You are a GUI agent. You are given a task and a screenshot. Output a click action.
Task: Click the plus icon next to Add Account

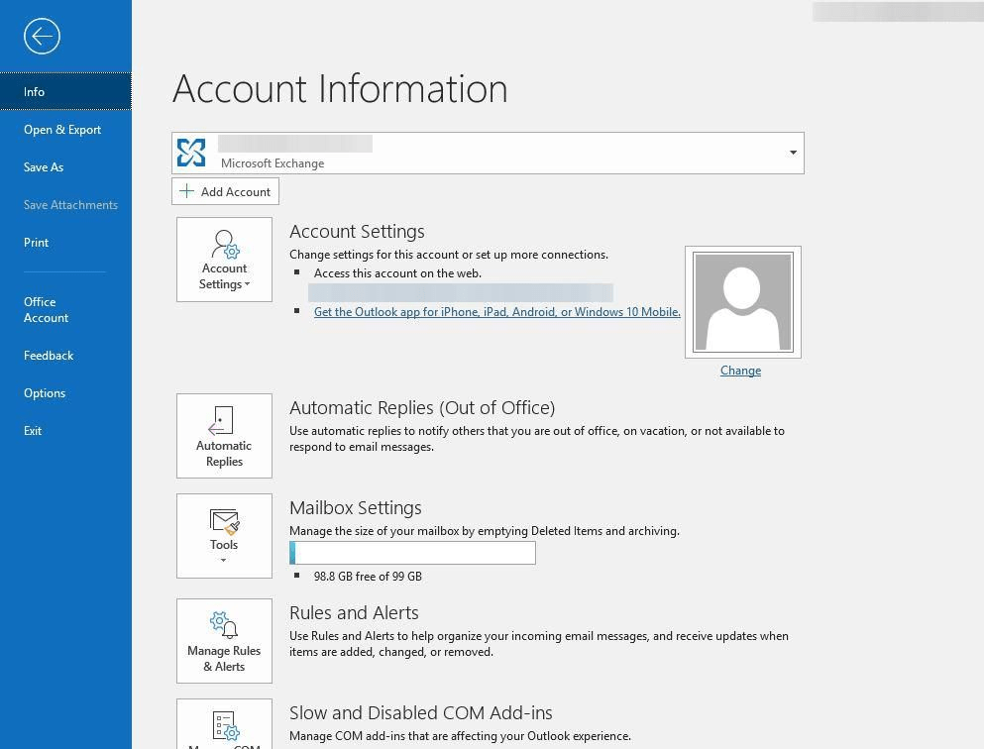click(x=188, y=191)
